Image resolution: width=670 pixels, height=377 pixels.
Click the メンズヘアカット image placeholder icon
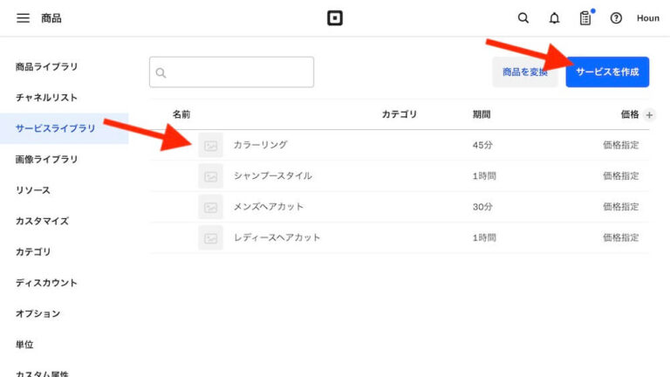[210, 207]
